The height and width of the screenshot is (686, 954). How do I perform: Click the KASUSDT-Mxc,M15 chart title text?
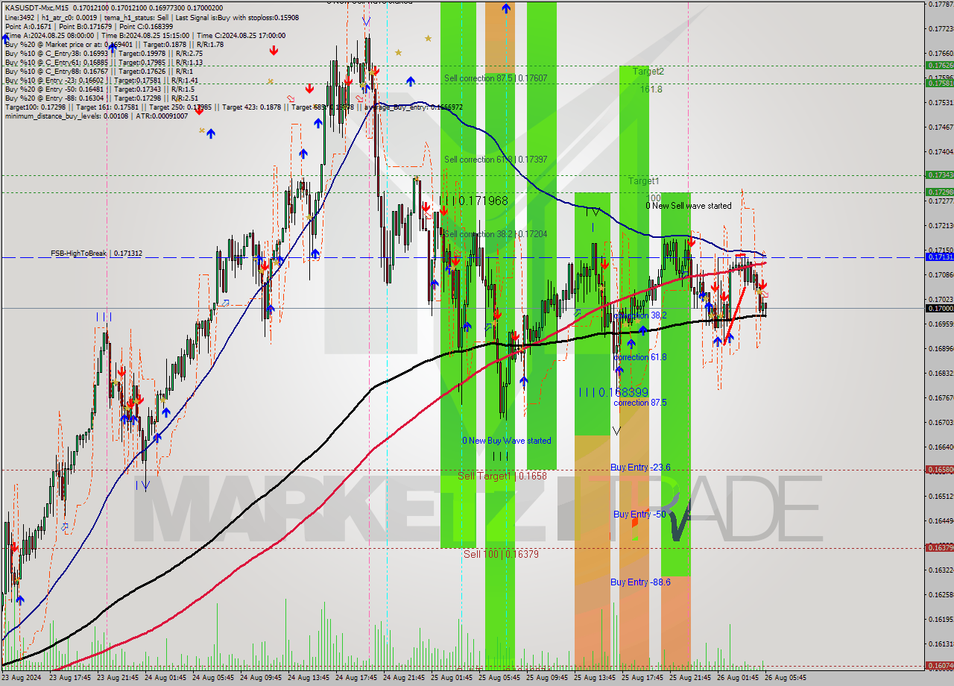pyautogui.click(x=36, y=7)
